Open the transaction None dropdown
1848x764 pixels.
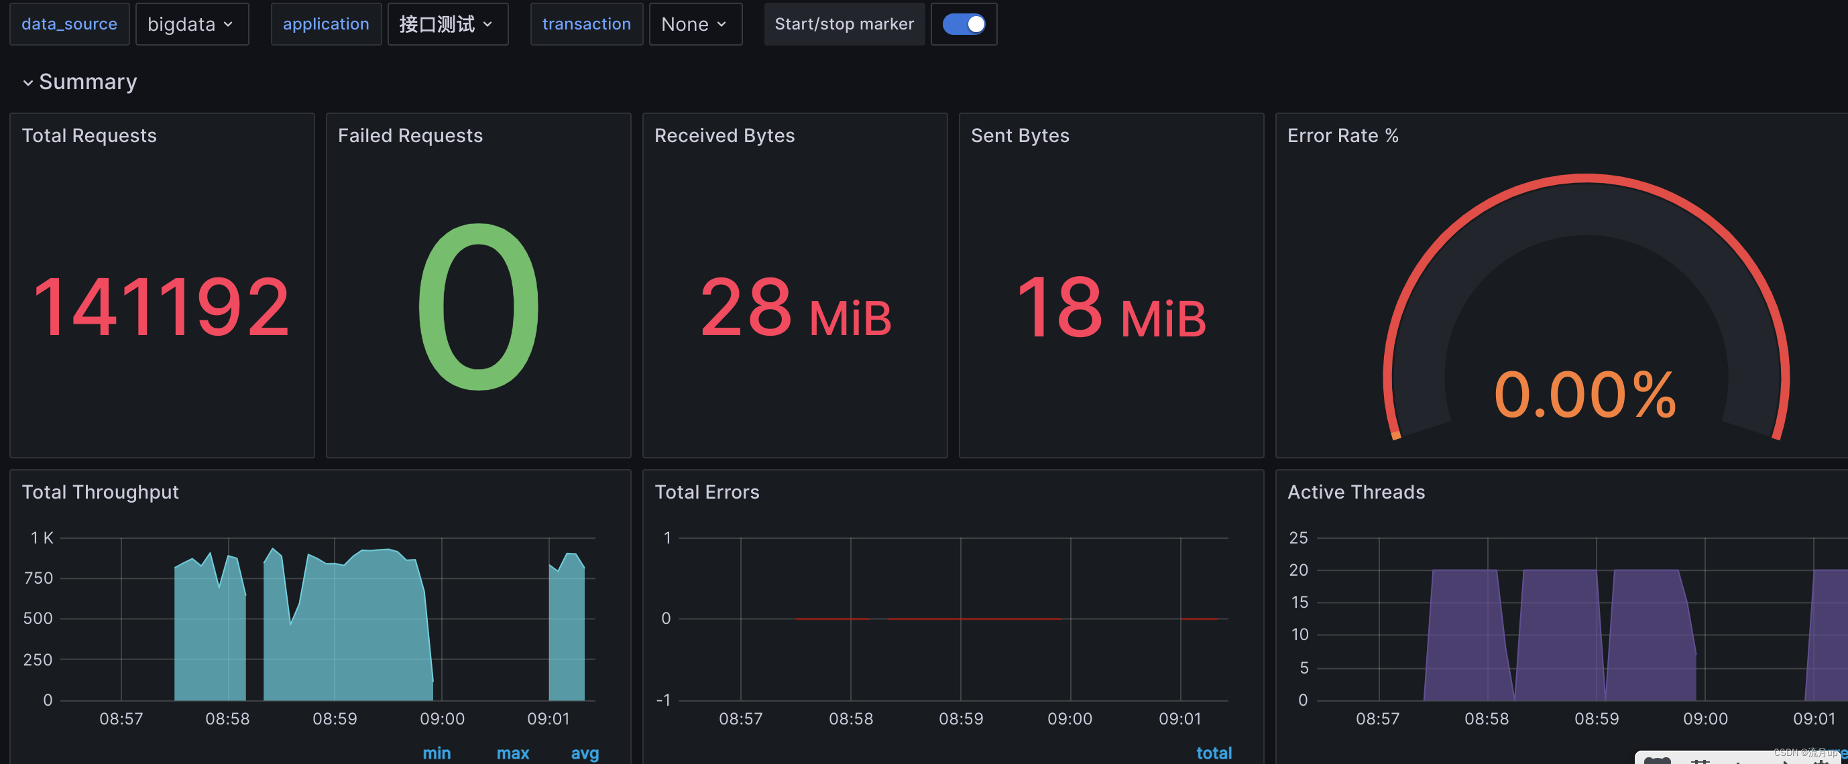point(695,23)
